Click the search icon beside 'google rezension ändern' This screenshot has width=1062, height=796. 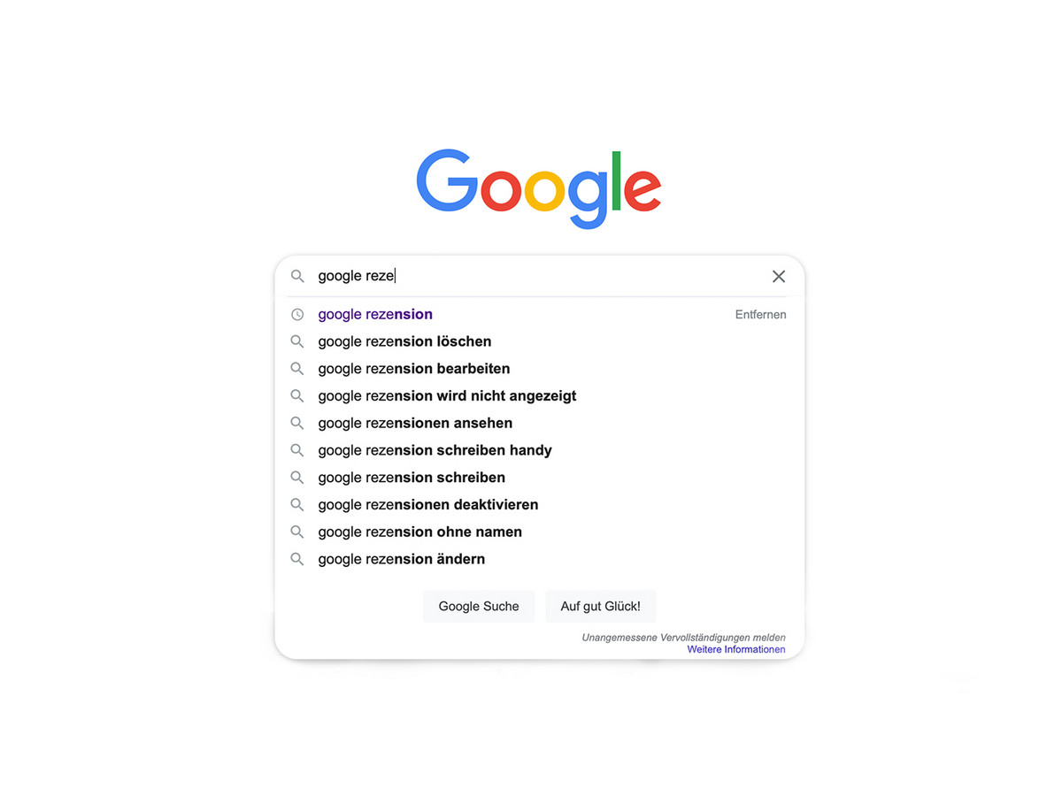297,559
